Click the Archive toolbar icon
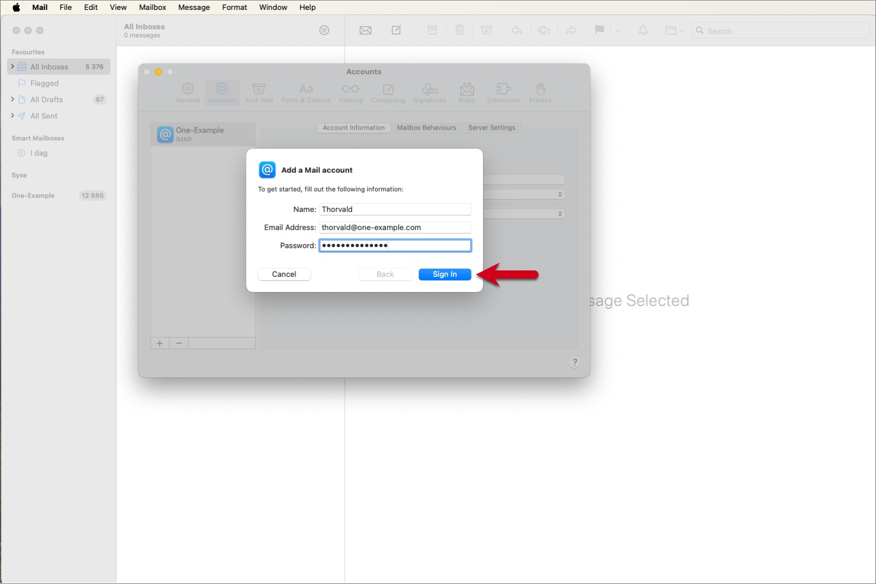 (x=432, y=30)
